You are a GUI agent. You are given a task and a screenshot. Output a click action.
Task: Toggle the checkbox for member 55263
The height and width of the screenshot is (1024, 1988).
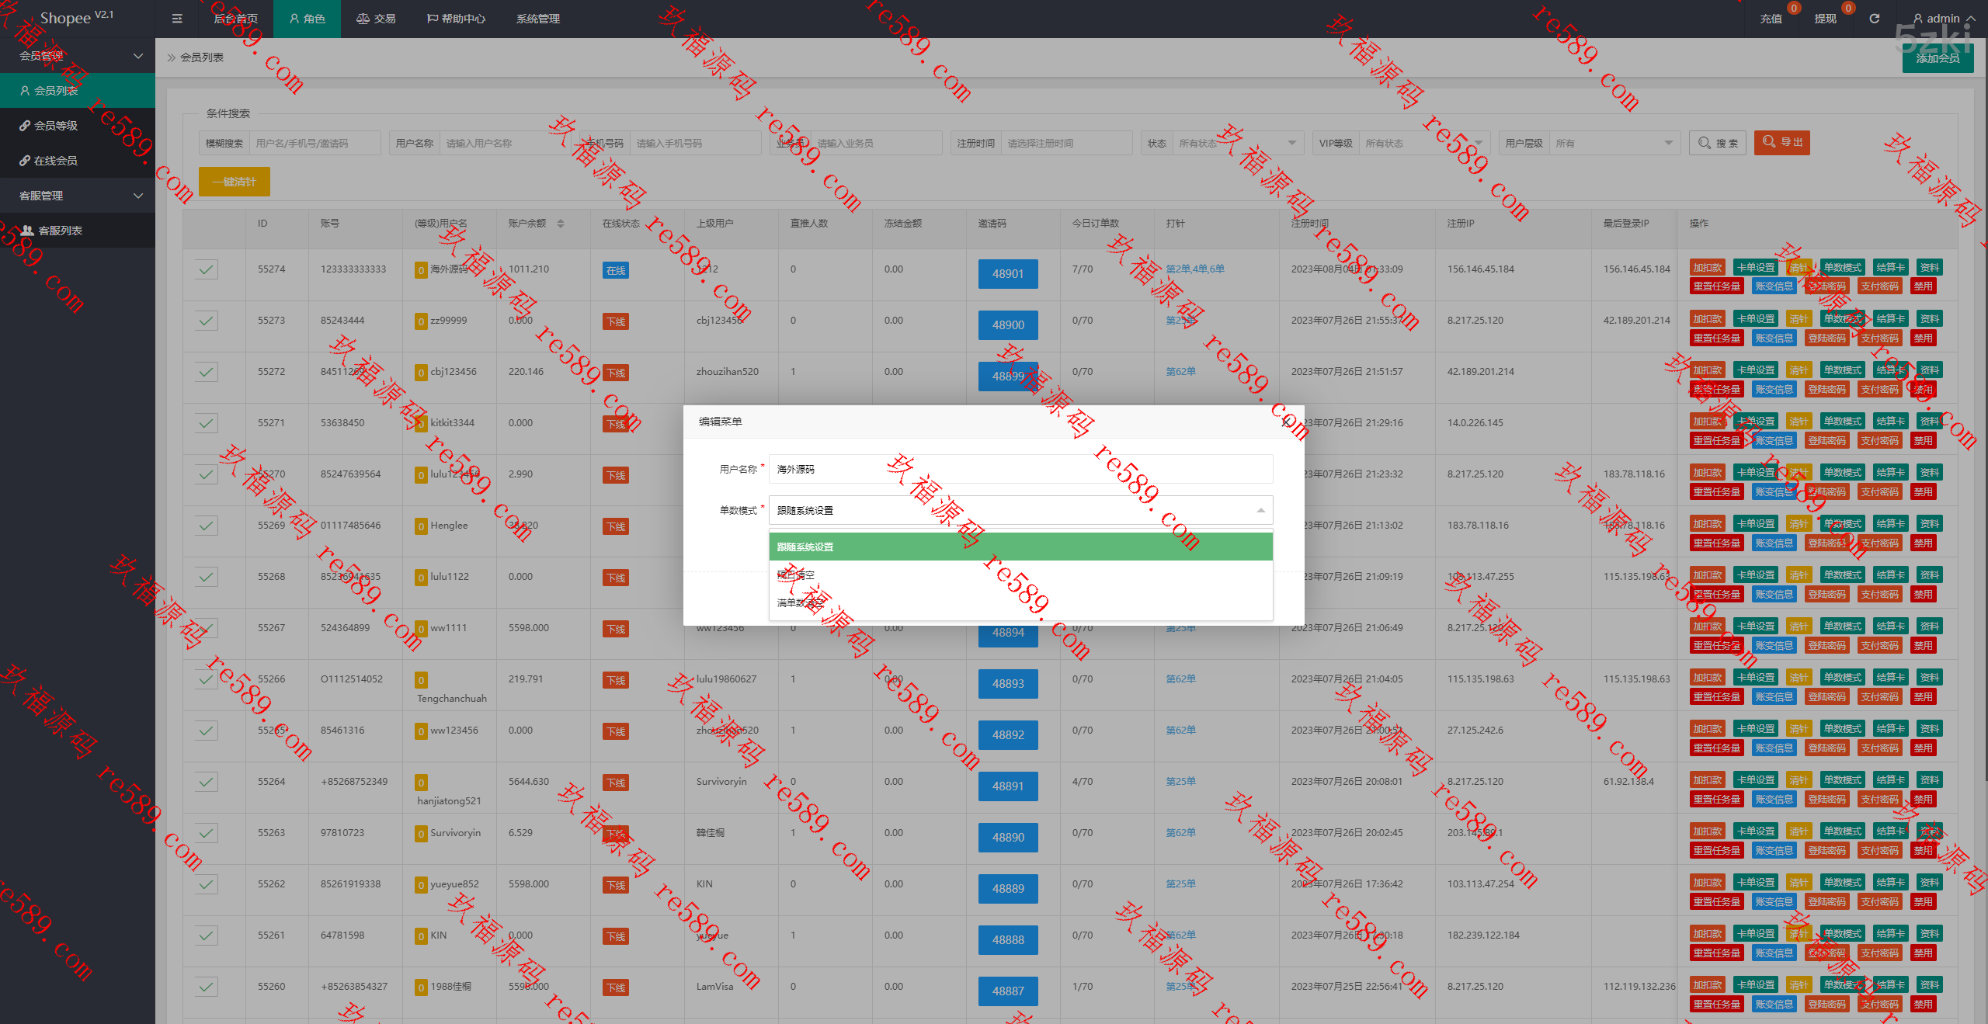click(206, 833)
